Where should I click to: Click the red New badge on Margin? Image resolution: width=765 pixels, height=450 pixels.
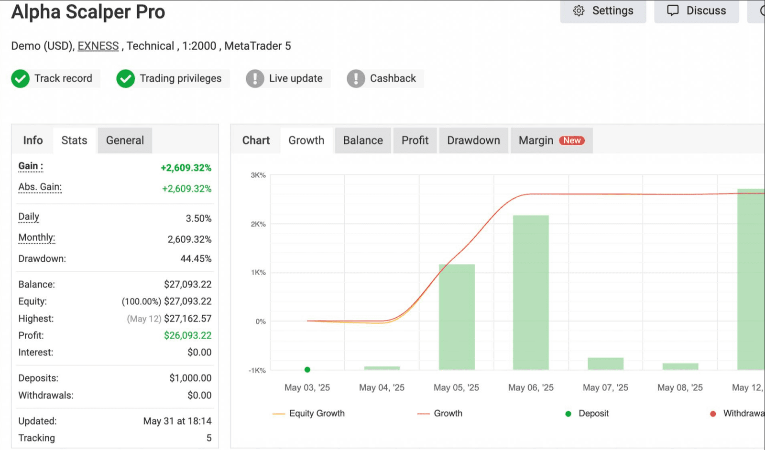tap(572, 140)
